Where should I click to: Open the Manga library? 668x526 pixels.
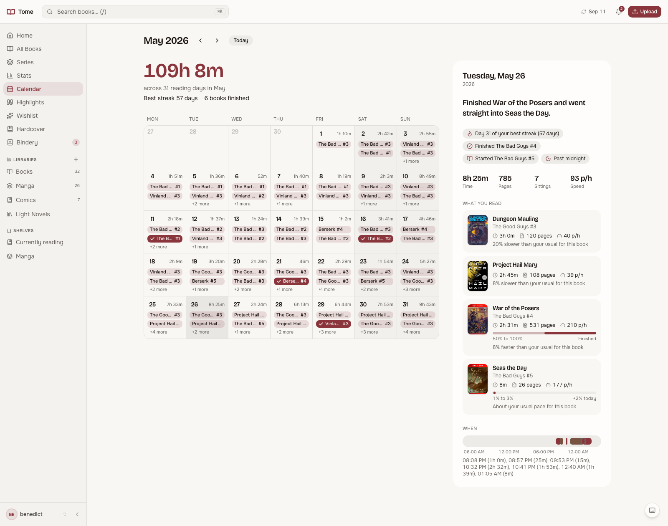[x=43, y=186]
